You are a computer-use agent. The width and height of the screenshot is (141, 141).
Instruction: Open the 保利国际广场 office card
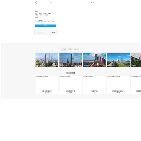click(x=70, y=85)
